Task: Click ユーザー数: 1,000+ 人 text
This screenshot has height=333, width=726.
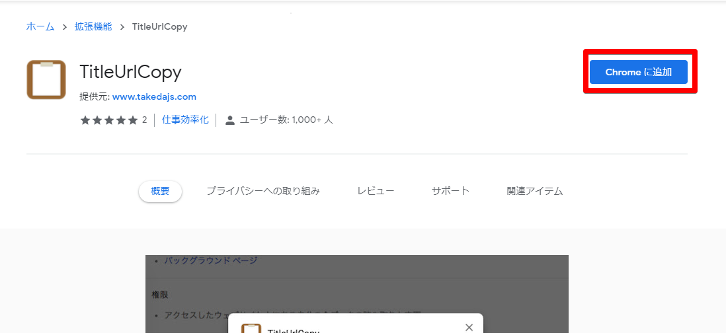Action: pos(286,120)
